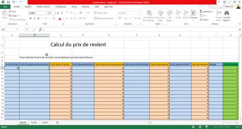242x129 pixels.
Task: Toggle Bold formatting
Action: 30,18
